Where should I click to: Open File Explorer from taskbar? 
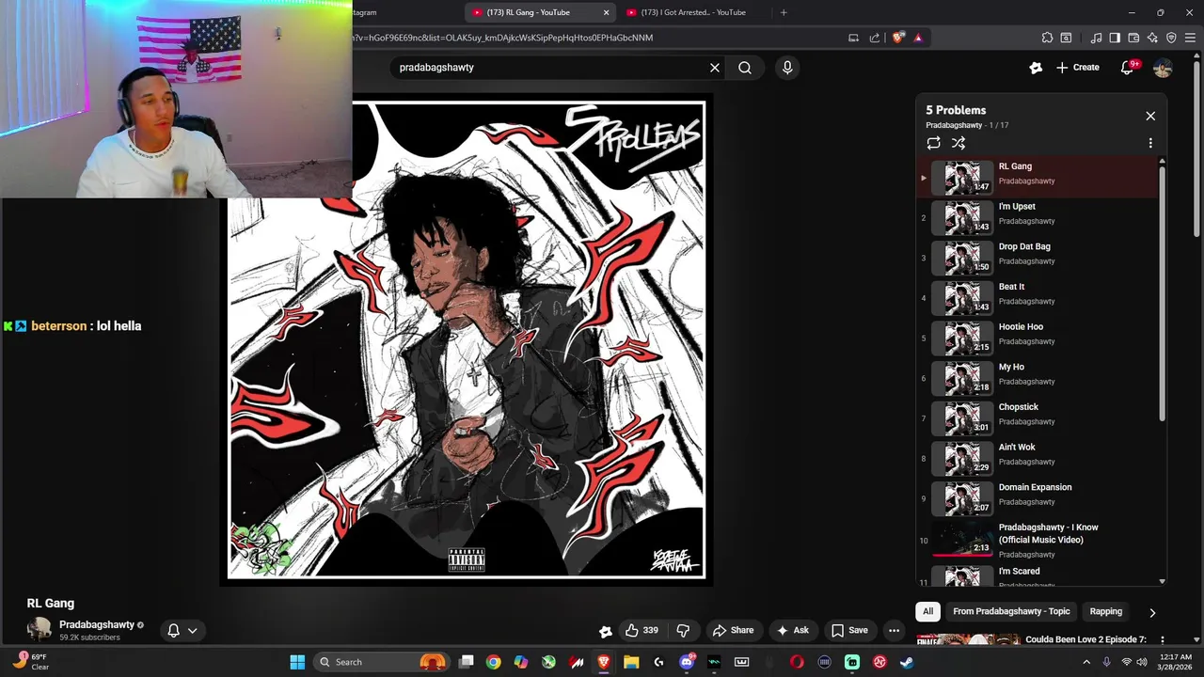(x=631, y=662)
